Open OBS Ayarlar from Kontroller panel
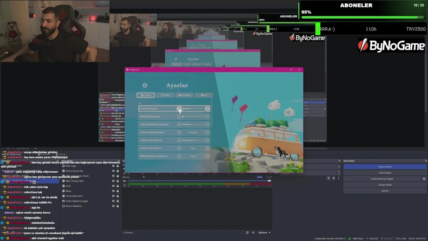 pyautogui.click(x=385, y=191)
